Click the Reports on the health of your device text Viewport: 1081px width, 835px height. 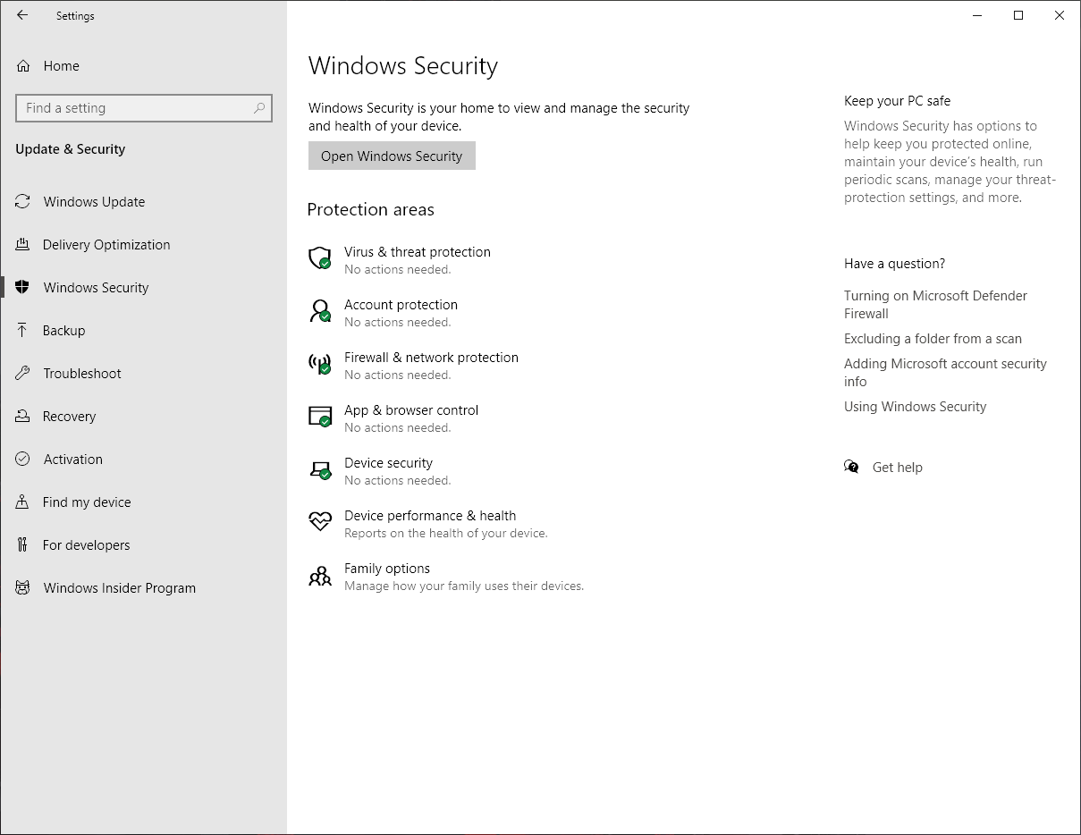click(445, 534)
